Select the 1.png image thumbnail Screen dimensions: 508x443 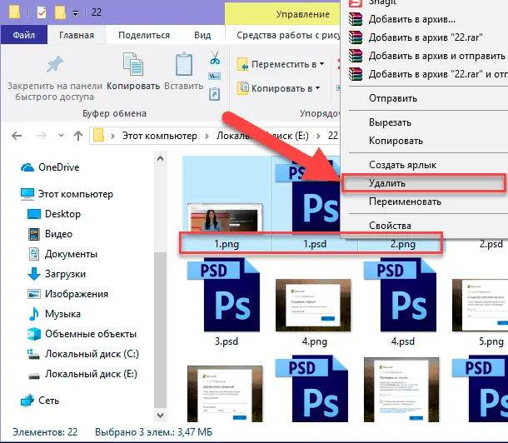(225, 217)
